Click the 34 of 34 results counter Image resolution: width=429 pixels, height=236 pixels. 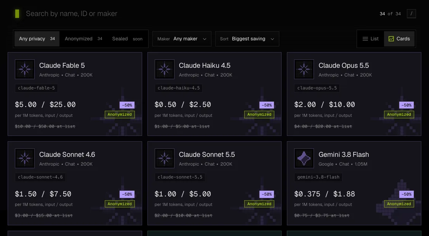click(390, 14)
